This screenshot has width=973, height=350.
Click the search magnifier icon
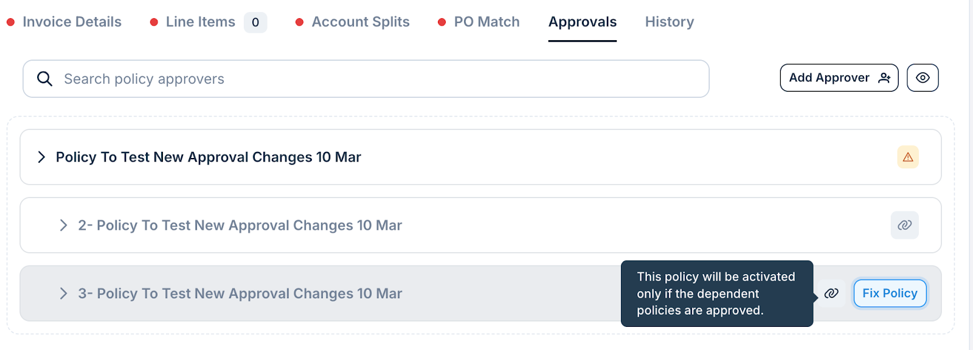click(44, 78)
